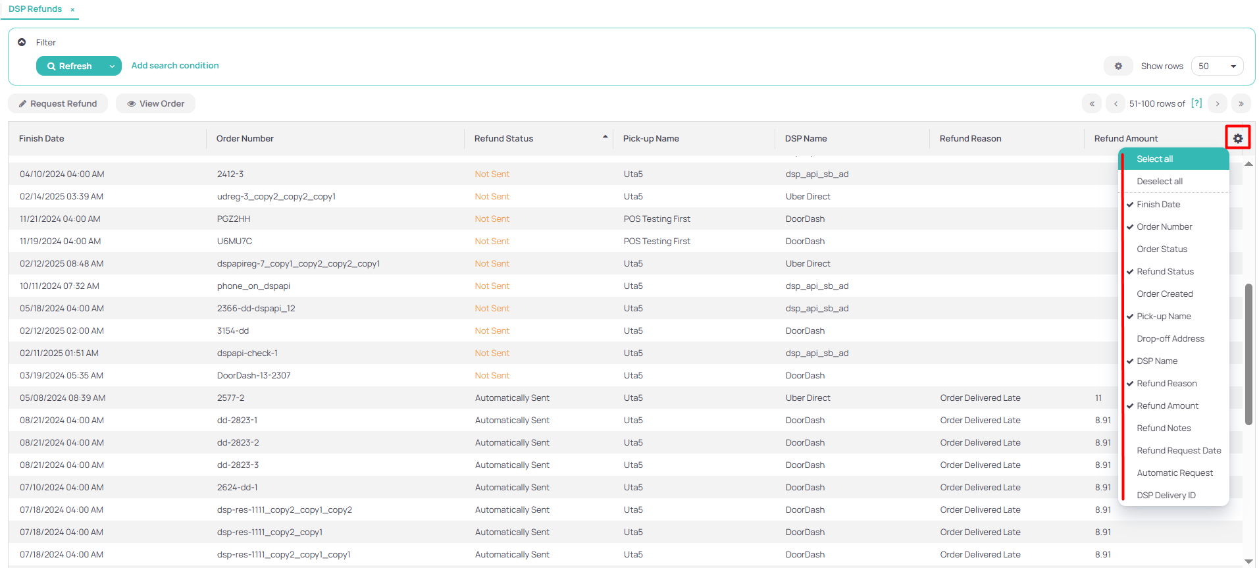Click the scrollbar up arrow
1259x568 pixels.
click(1248, 163)
